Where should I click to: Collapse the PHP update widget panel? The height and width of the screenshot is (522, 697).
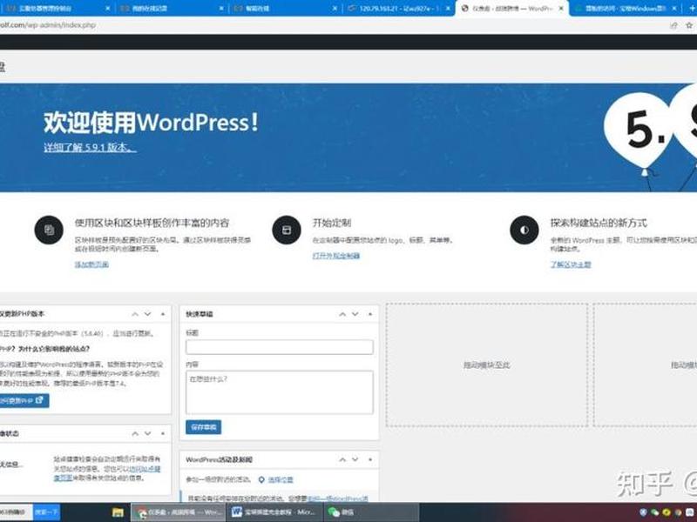click(x=163, y=314)
